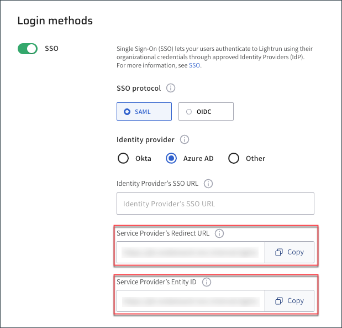Screen dimensions: 342x328
Task: Click info icon for Service Provider's Redirect URL
Action: [219, 233]
